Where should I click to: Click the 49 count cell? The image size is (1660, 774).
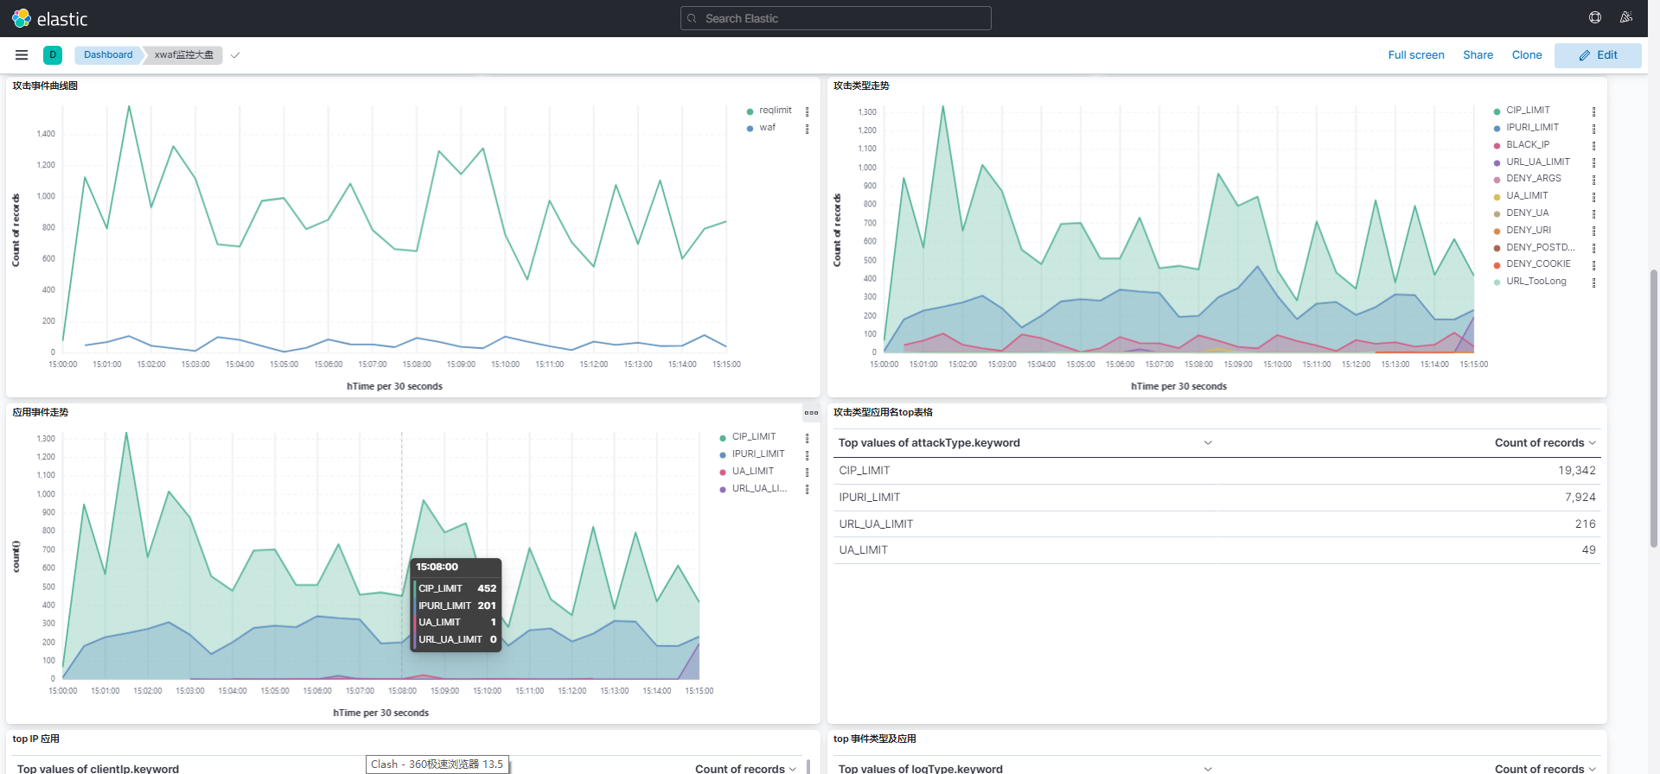(1588, 550)
